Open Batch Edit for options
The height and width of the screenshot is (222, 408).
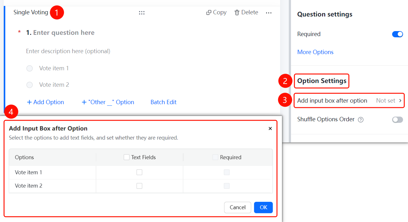pos(163,102)
